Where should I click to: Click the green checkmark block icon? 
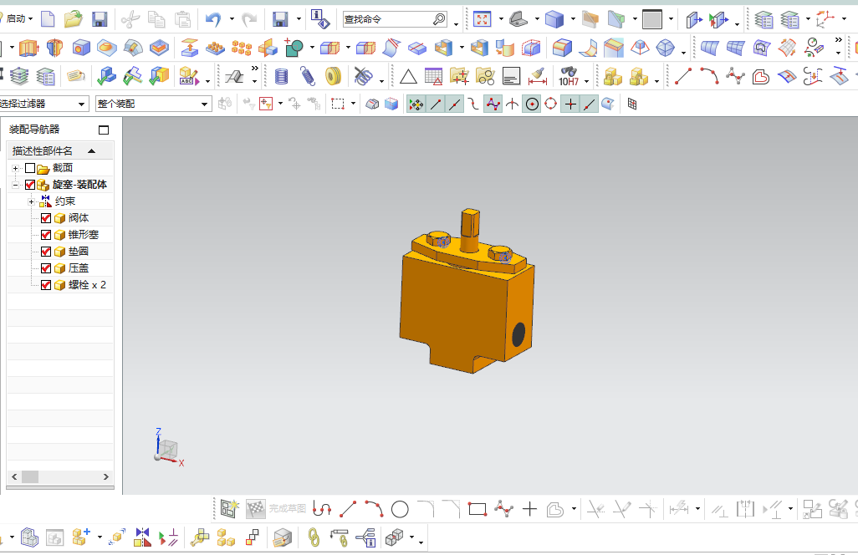tap(106, 76)
